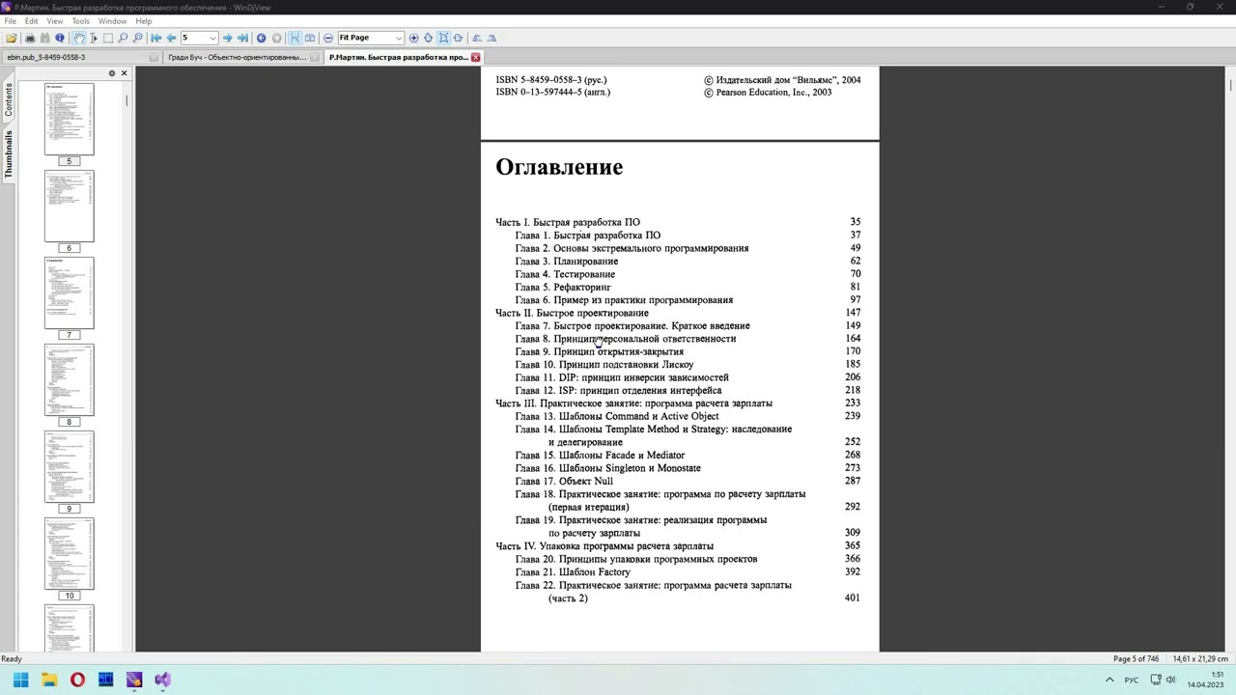This screenshot has height=695, width=1236.
Task: Rotate page right icon
Action: (492, 38)
